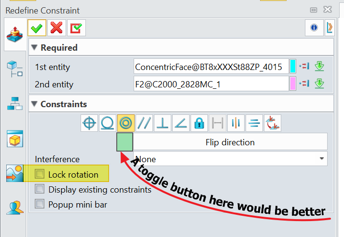Click the 2nd entity input field
Screen dimensions: 344x237
tap(211, 84)
